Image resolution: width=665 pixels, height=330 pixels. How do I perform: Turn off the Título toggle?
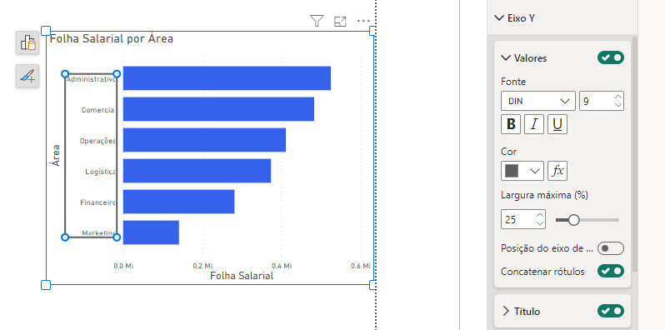click(x=611, y=311)
